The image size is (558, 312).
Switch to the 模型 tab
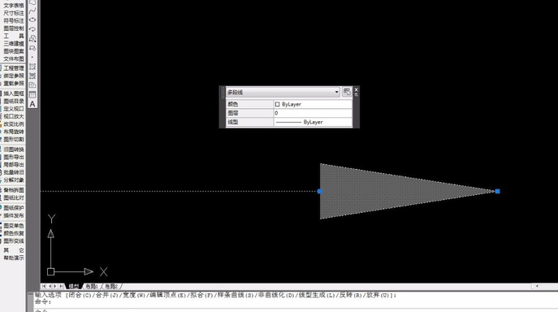click(74, 286)
